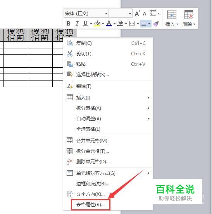Click the first 搜狗指南 header cell

coord(16,35)
